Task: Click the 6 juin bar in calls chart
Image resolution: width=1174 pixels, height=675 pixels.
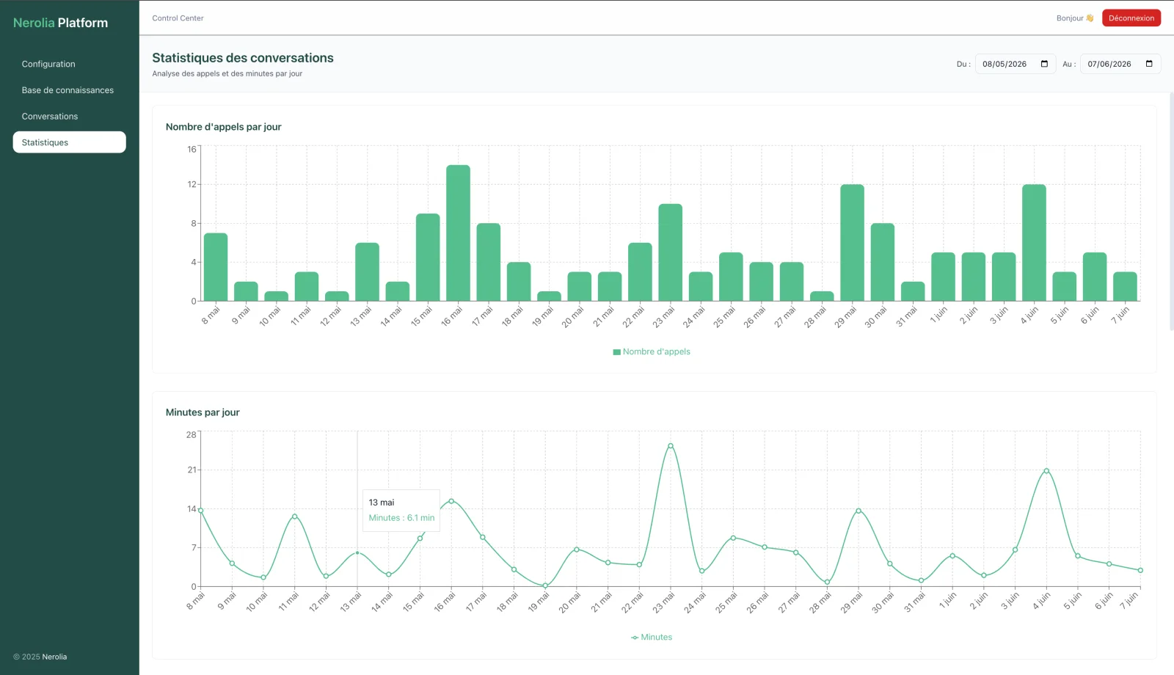Action: [1095, 277]
